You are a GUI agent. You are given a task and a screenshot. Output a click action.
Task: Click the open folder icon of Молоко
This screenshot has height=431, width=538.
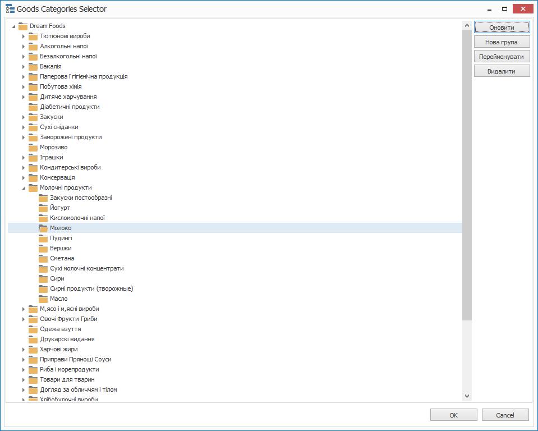pos(43,228)
